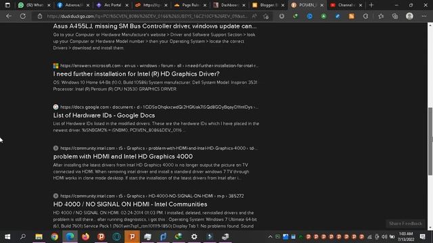This screenshot has height=243, width=433.
Task: Add this page to favorites star
Action: click(266, 16)
